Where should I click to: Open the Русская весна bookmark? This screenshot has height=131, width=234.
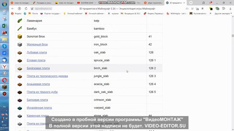click(x=198, y=13)
